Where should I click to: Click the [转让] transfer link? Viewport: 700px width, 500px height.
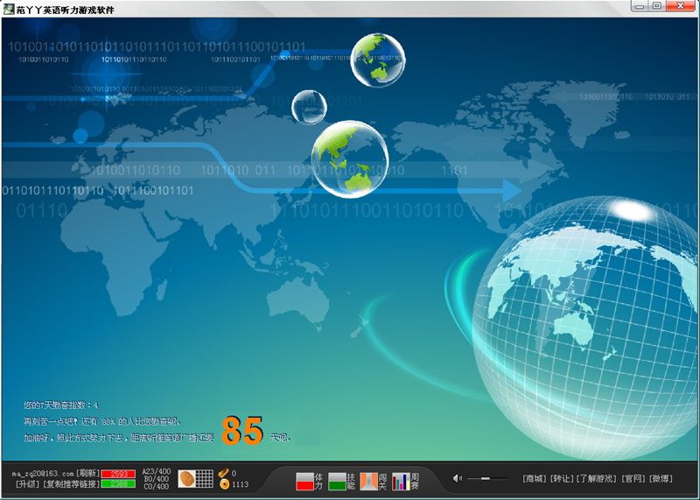tap(561, 479)
